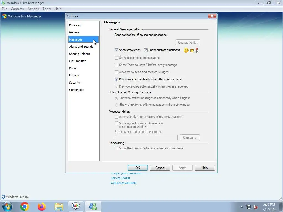Toggle Show "contact says:" before every message
The height and width of the screenshot is (212, 283).
116,65
